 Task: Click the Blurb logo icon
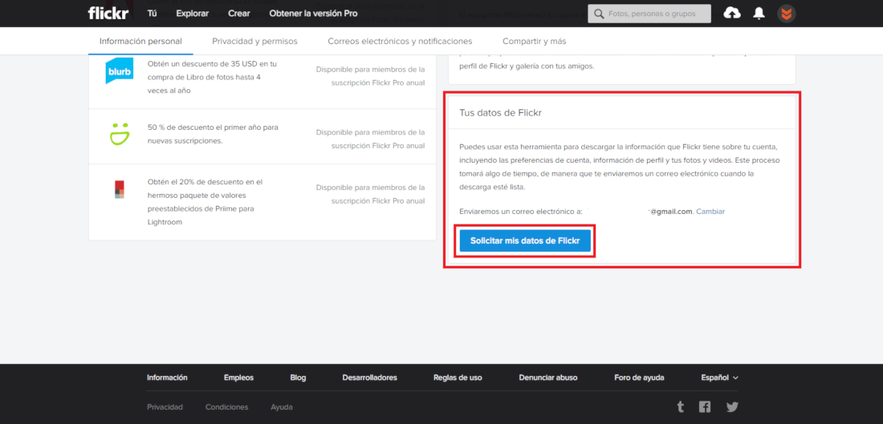tap(120, 71)
